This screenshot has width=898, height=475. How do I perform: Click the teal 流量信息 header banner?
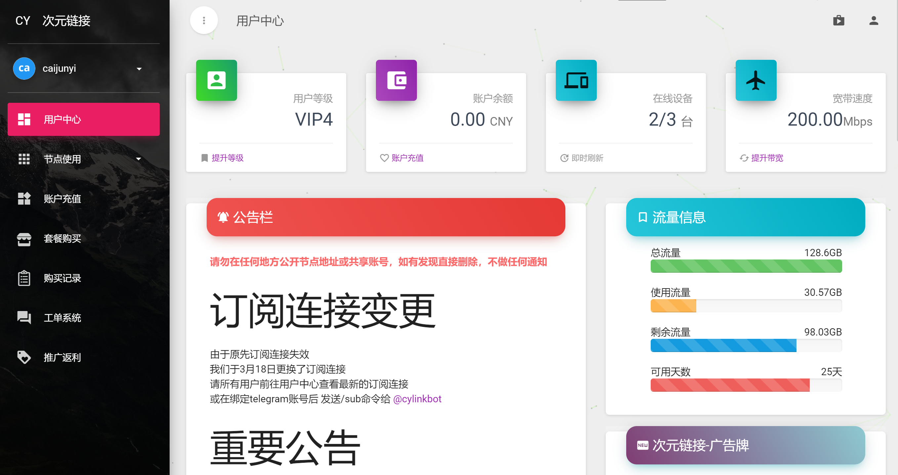[x=746, y=217]
